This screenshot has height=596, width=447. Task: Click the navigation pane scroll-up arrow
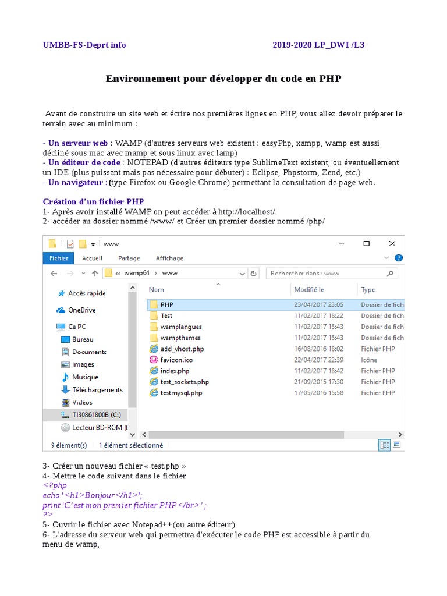[132, 288]
